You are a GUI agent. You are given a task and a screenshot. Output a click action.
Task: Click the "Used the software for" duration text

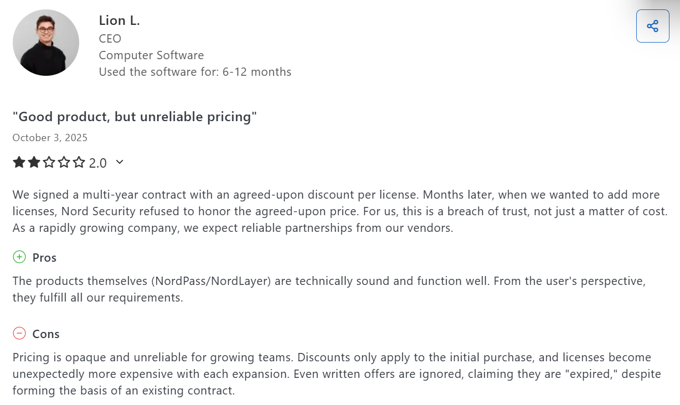click(x=195, y=72)
